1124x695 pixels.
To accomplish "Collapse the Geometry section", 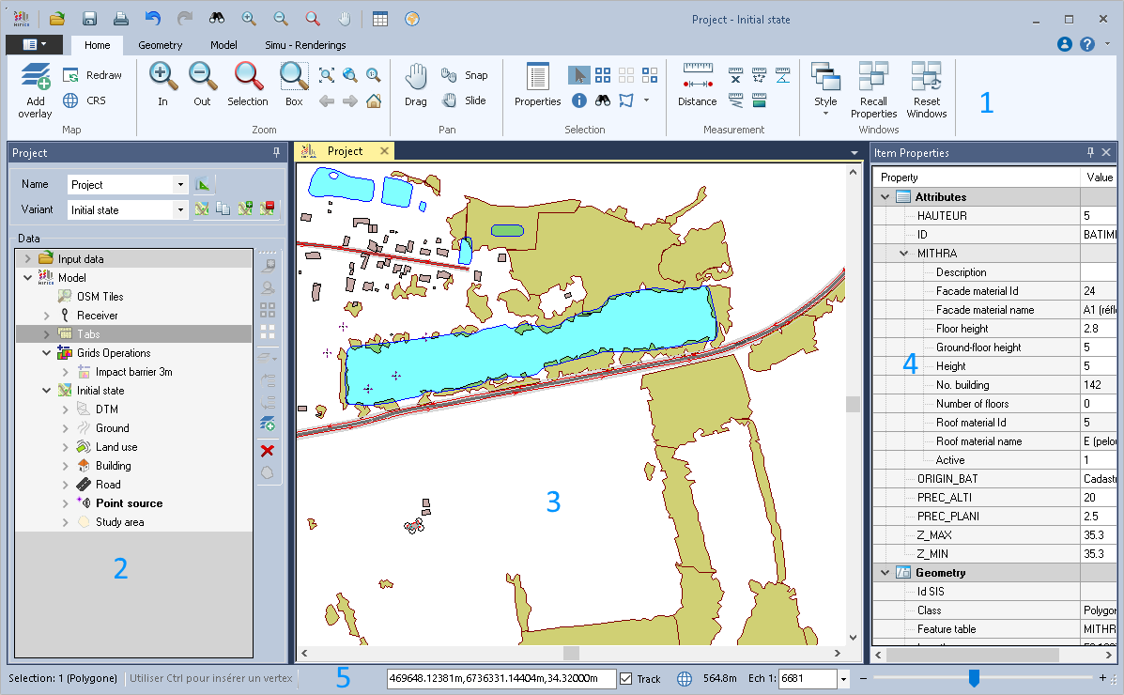I will [885, 572].
